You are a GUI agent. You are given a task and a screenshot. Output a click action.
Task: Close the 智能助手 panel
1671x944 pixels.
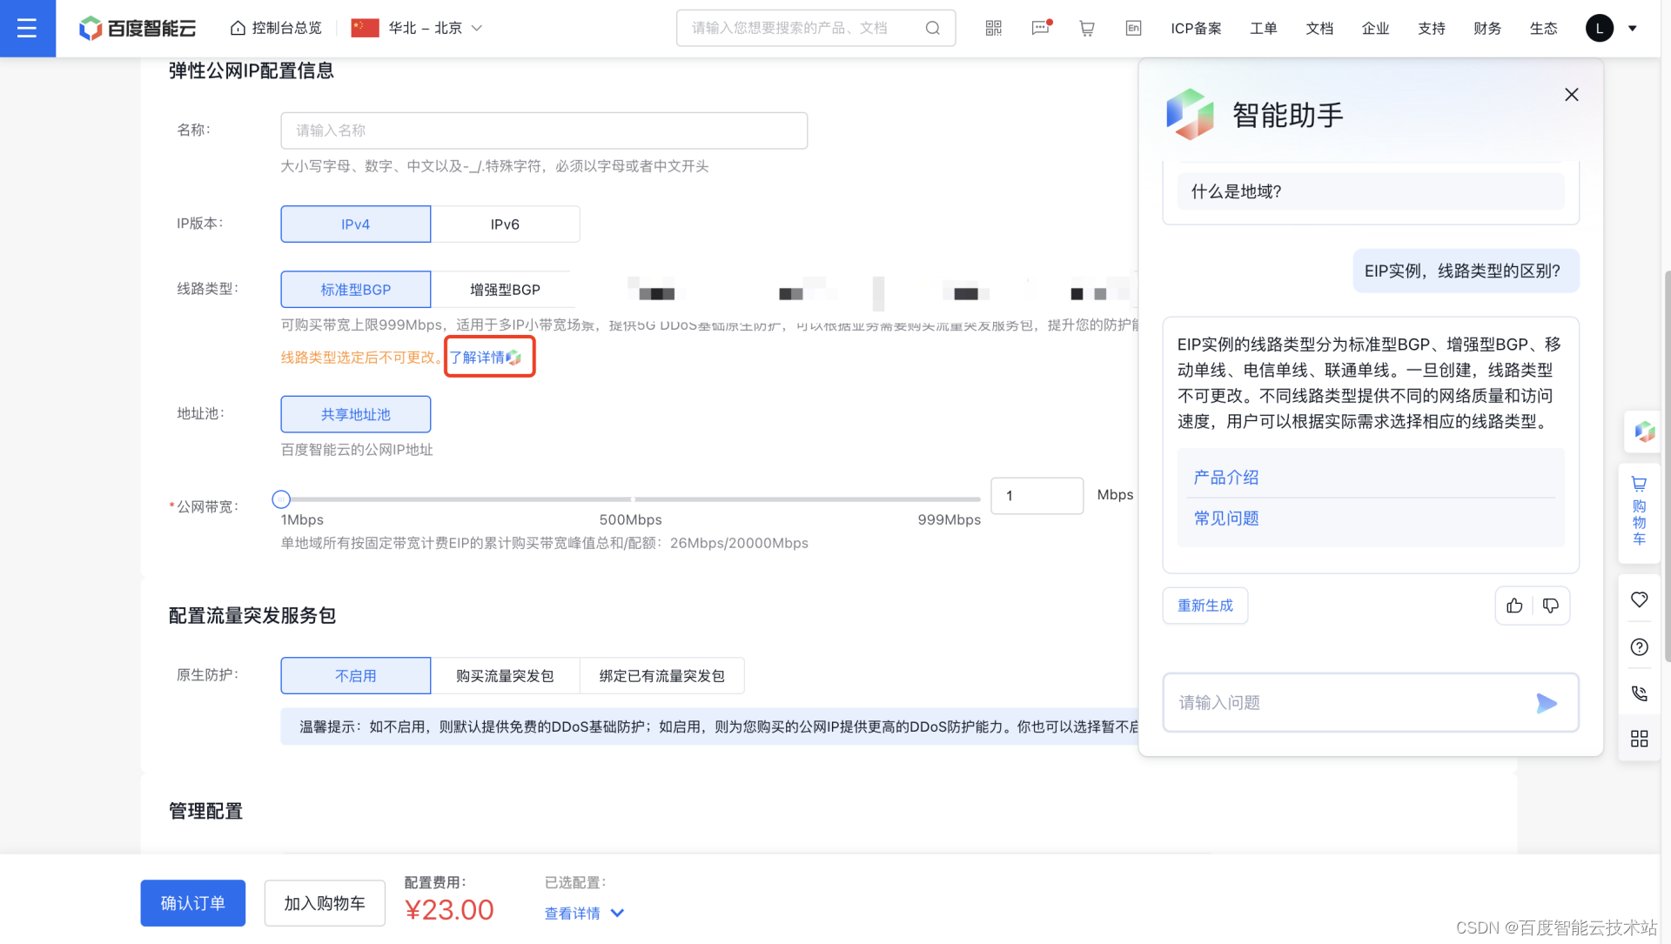1571,94
